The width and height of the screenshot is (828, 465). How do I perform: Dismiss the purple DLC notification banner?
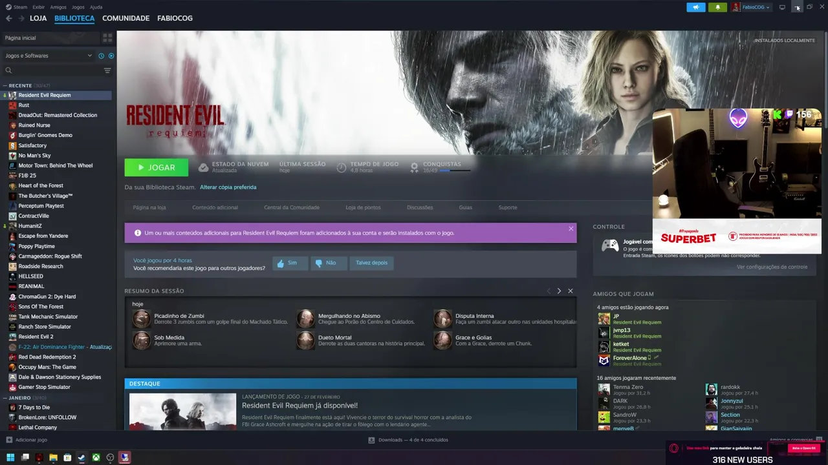pos(571,229)
